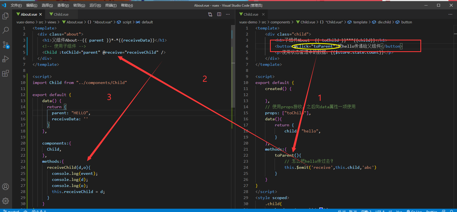Viewport: 457px width, 212px height.
Task: Click '<style scoped>' line in Child.vue
Action: pyautogui.click(x=272, y=198)
